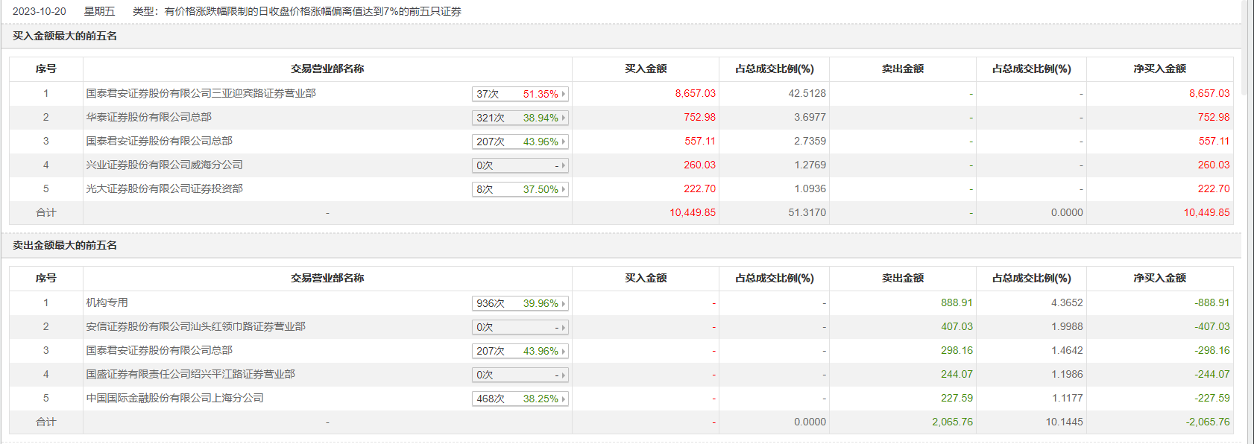The width and height of the screenshot is (1254, 444).
Task: Click 卖出金额最大的前五名 section title
Action: coord(65,245)
